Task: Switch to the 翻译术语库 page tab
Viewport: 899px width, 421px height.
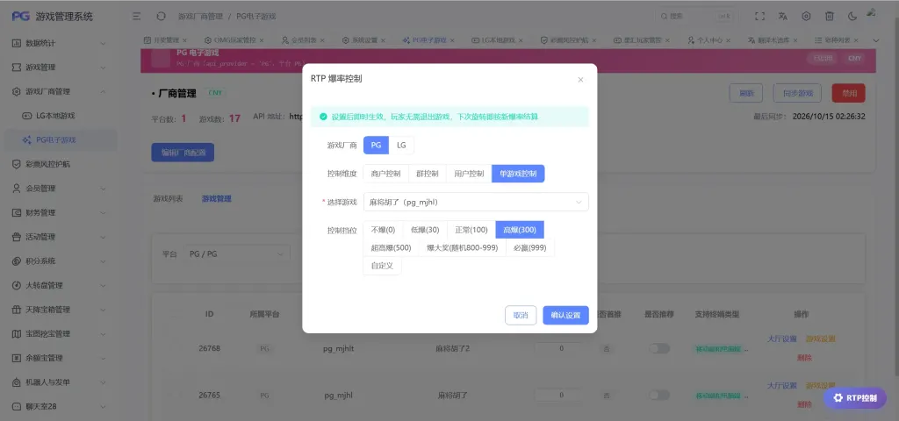Action: tap(771, 40)
